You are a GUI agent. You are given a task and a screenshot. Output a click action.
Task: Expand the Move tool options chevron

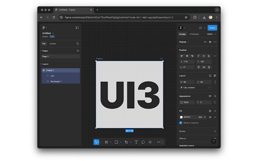101,142
